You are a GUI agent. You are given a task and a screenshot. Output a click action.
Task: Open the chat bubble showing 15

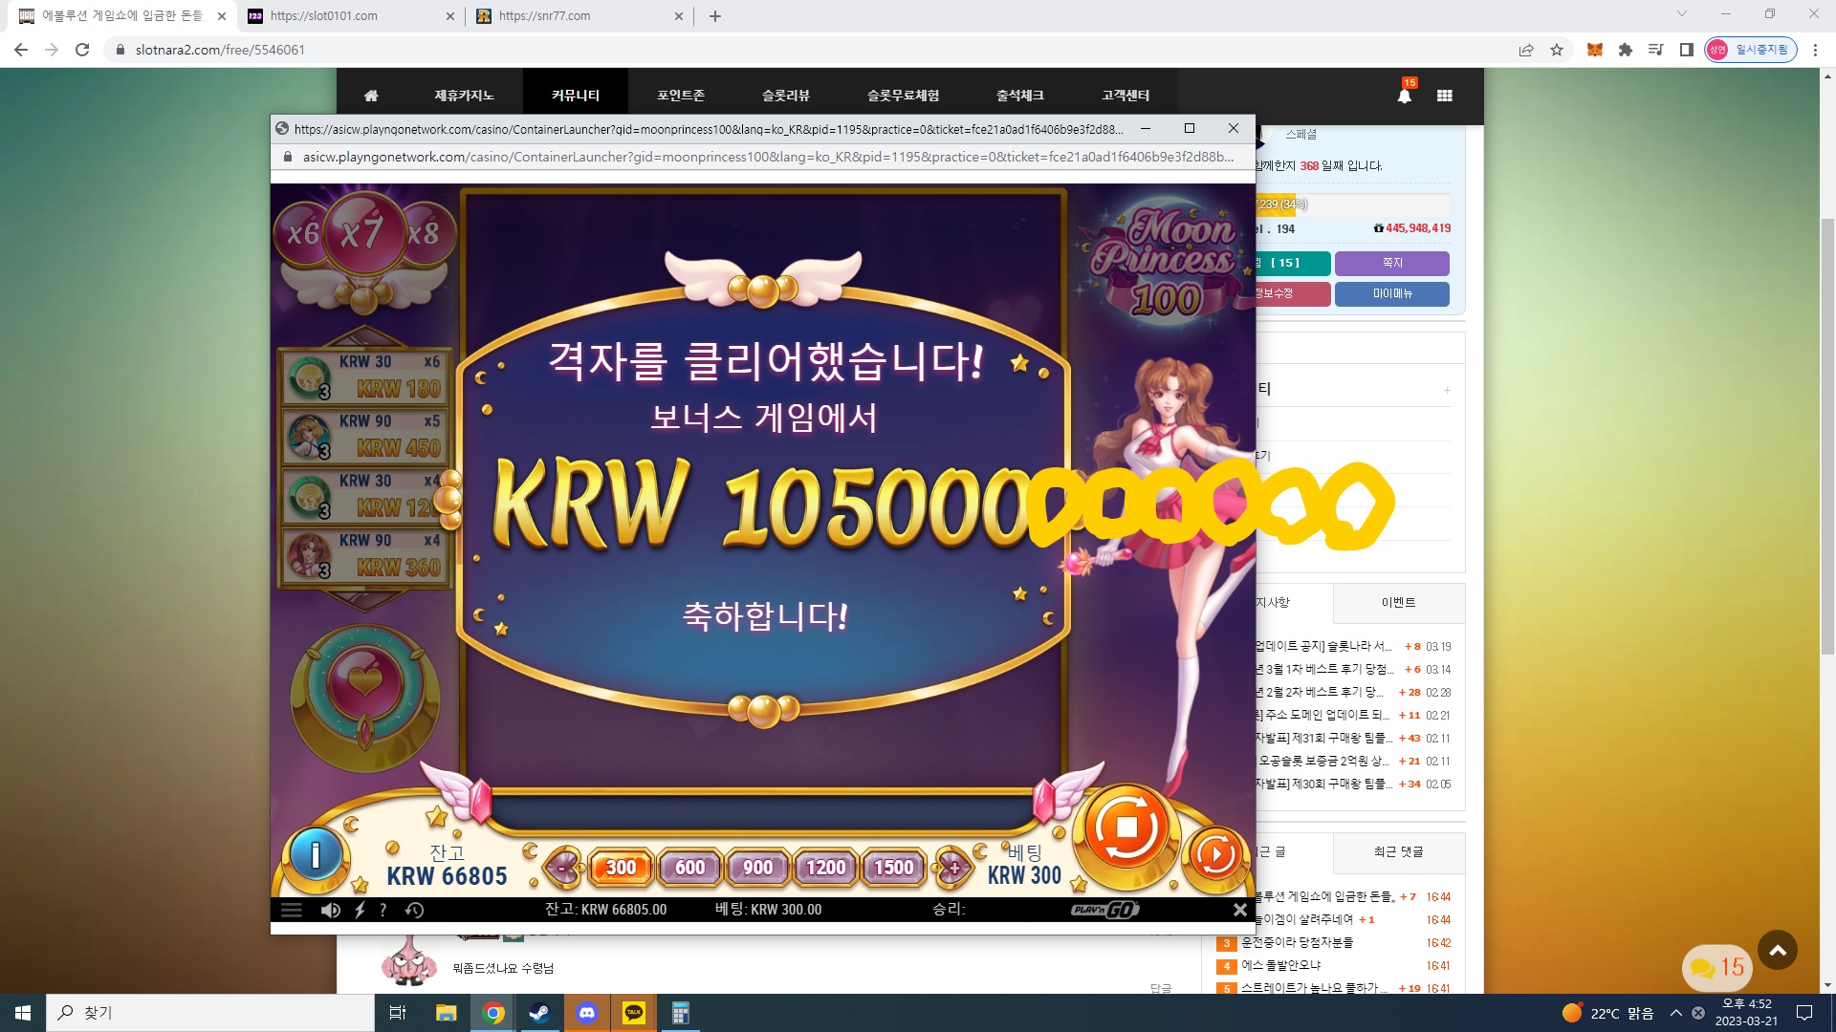click(x=1717, y=968)
